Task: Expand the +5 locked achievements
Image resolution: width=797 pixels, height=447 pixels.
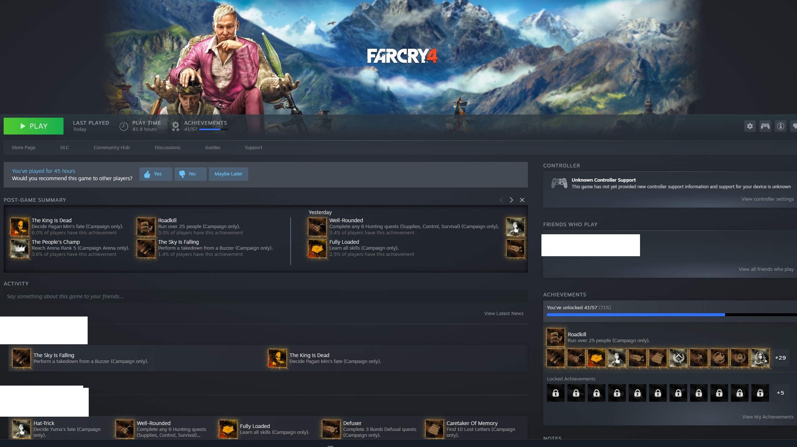Action: (x=780, y=393)
